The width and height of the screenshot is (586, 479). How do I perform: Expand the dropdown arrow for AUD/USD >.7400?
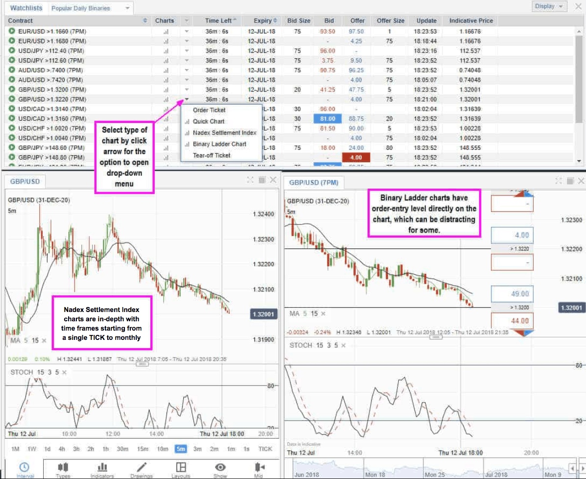[x=187, y=70]
